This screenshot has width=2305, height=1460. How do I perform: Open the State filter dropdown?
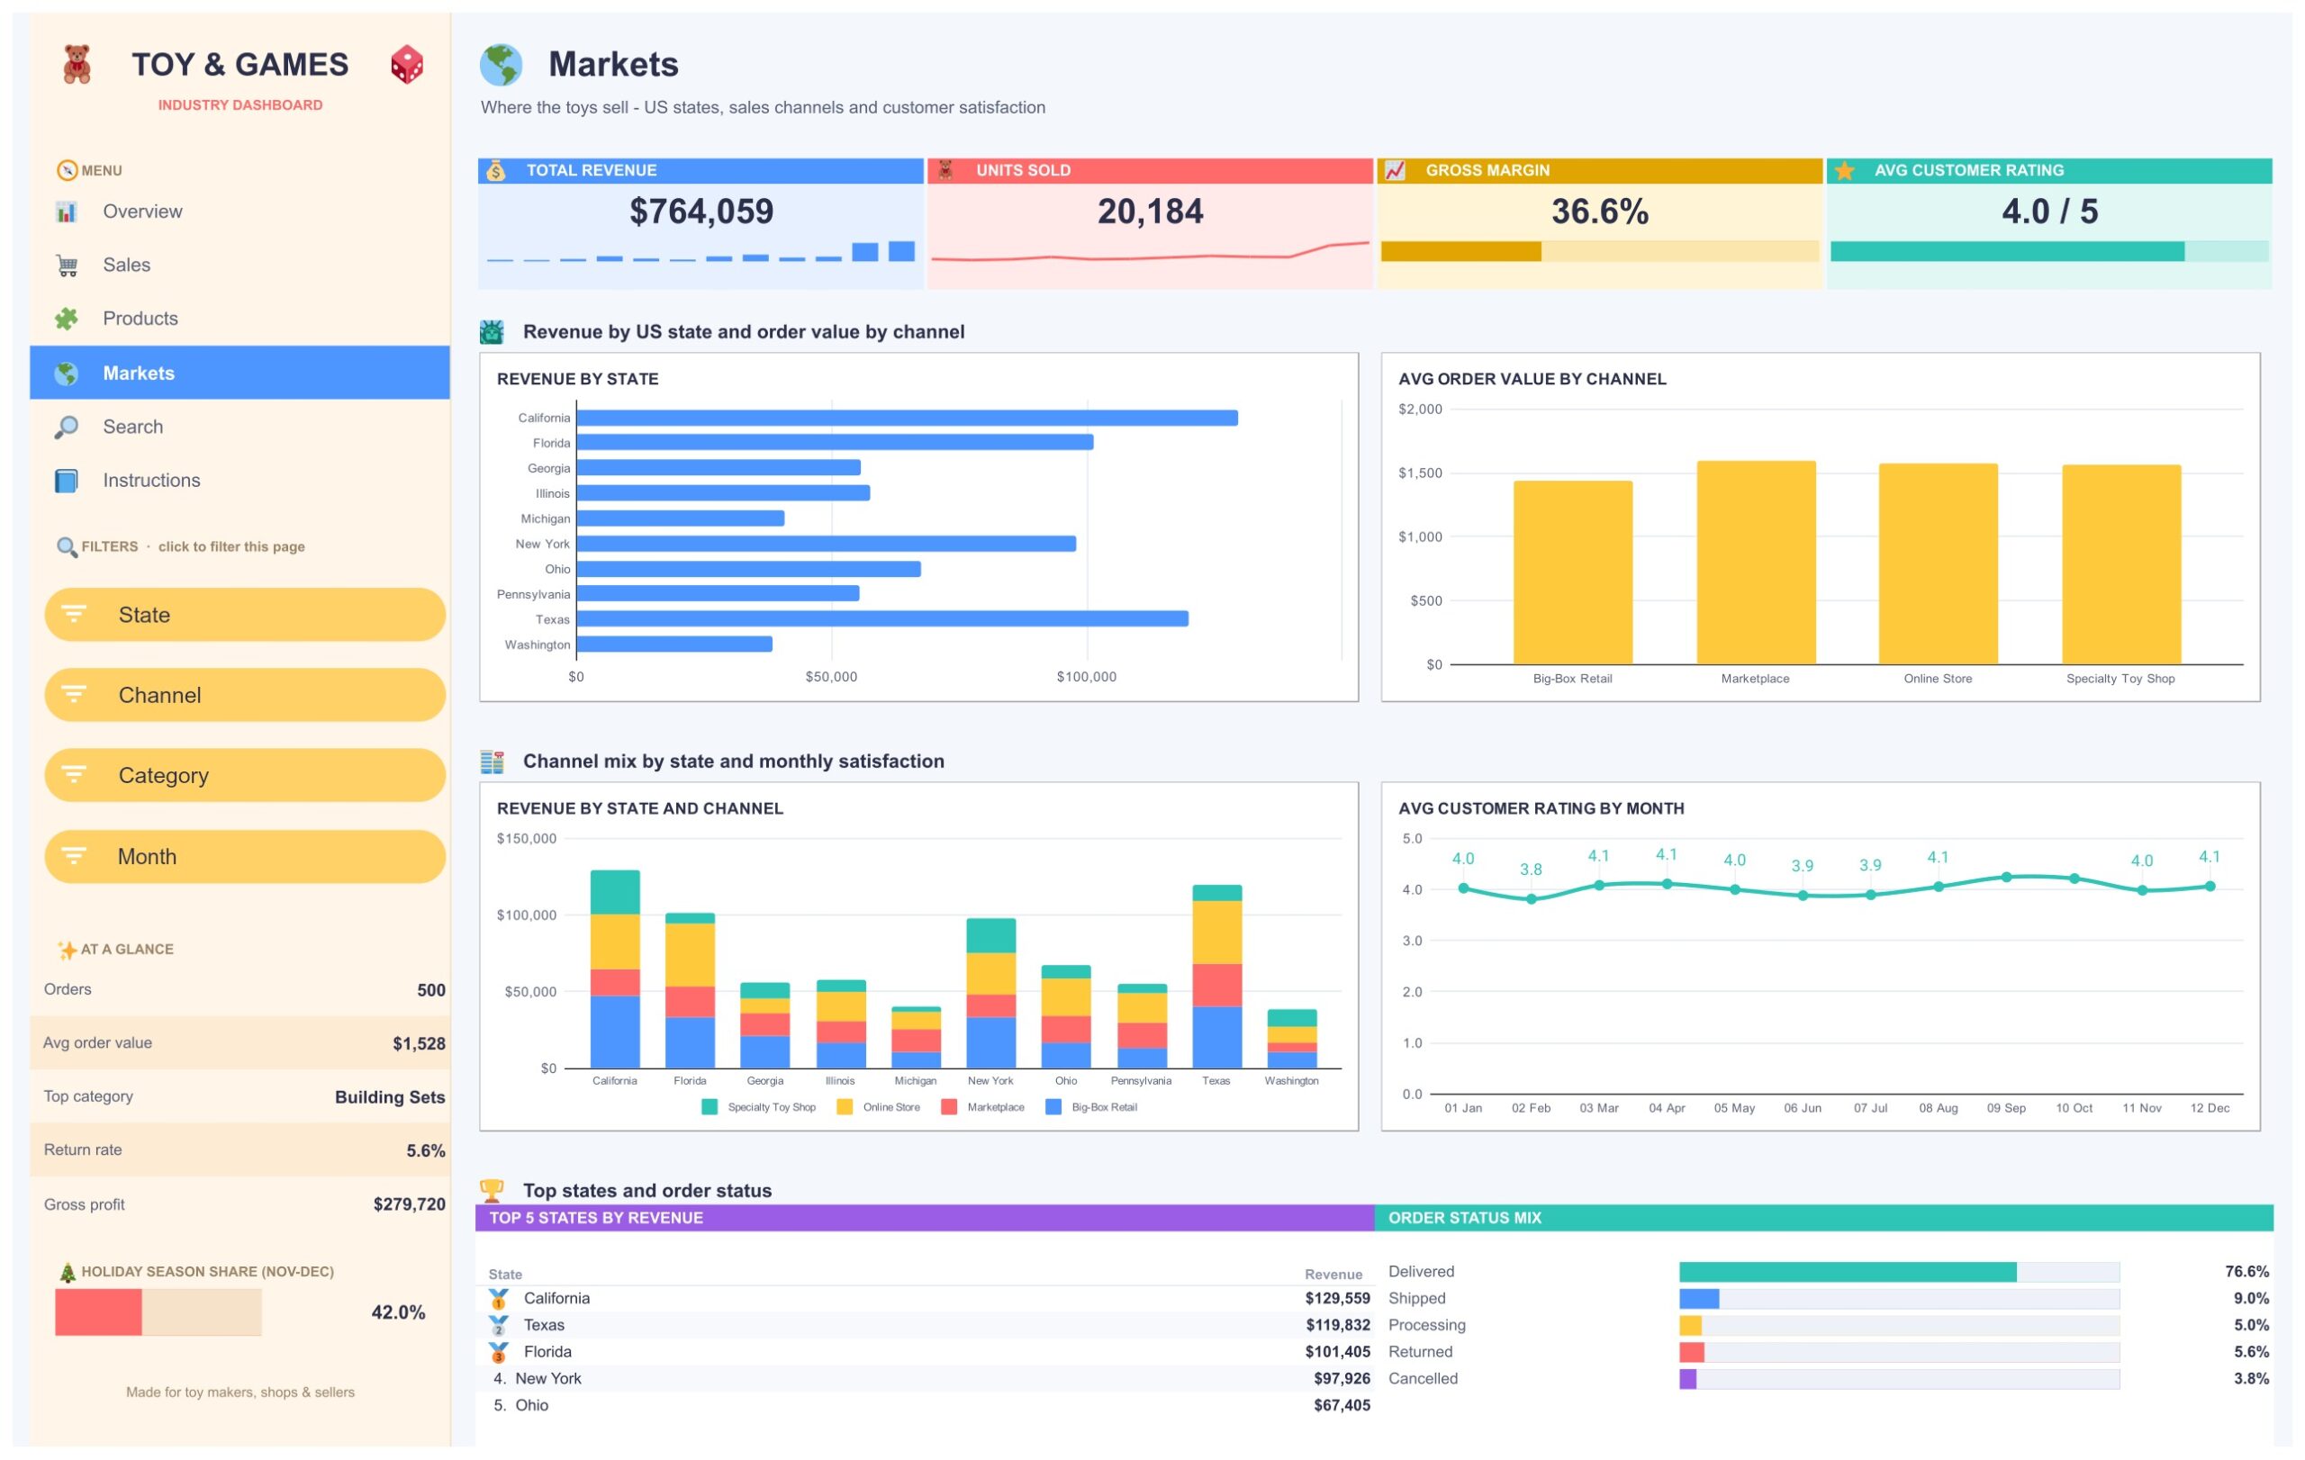point(245,615)
